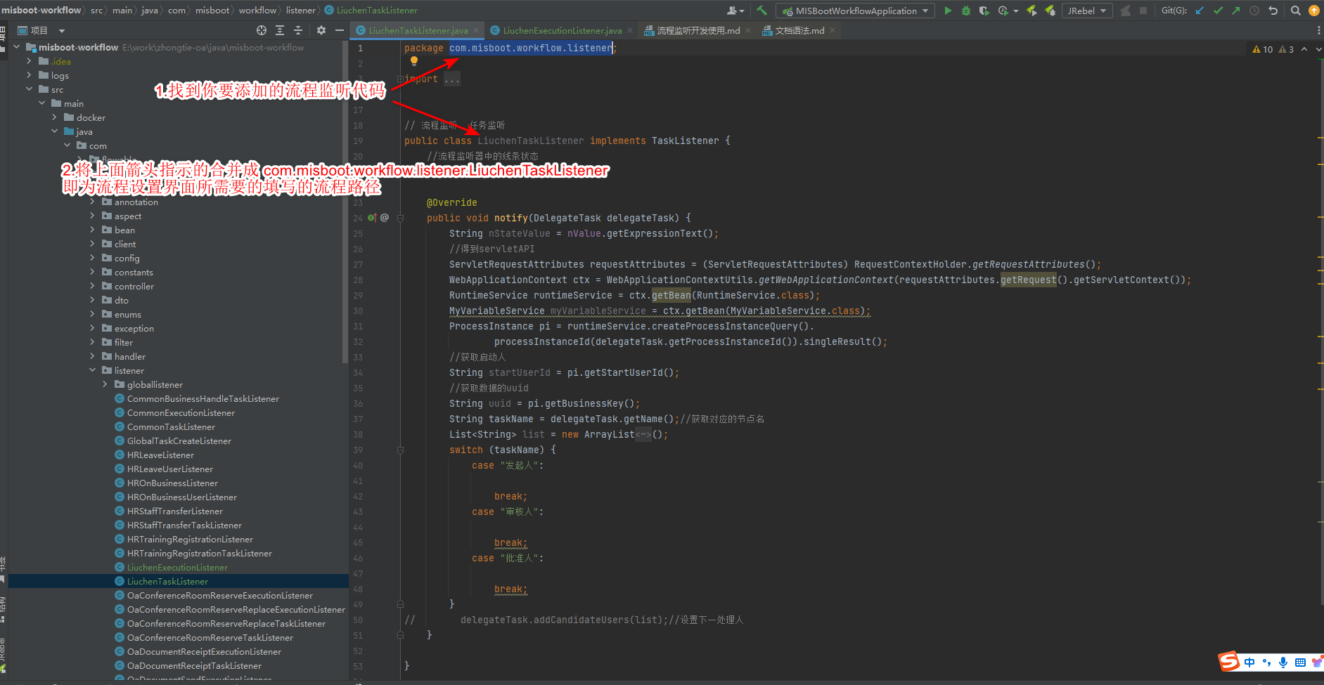Collapse all in project tree

298,30
